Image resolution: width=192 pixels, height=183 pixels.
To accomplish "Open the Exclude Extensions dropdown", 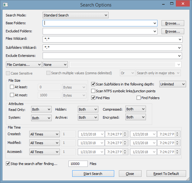I will 179,56.
